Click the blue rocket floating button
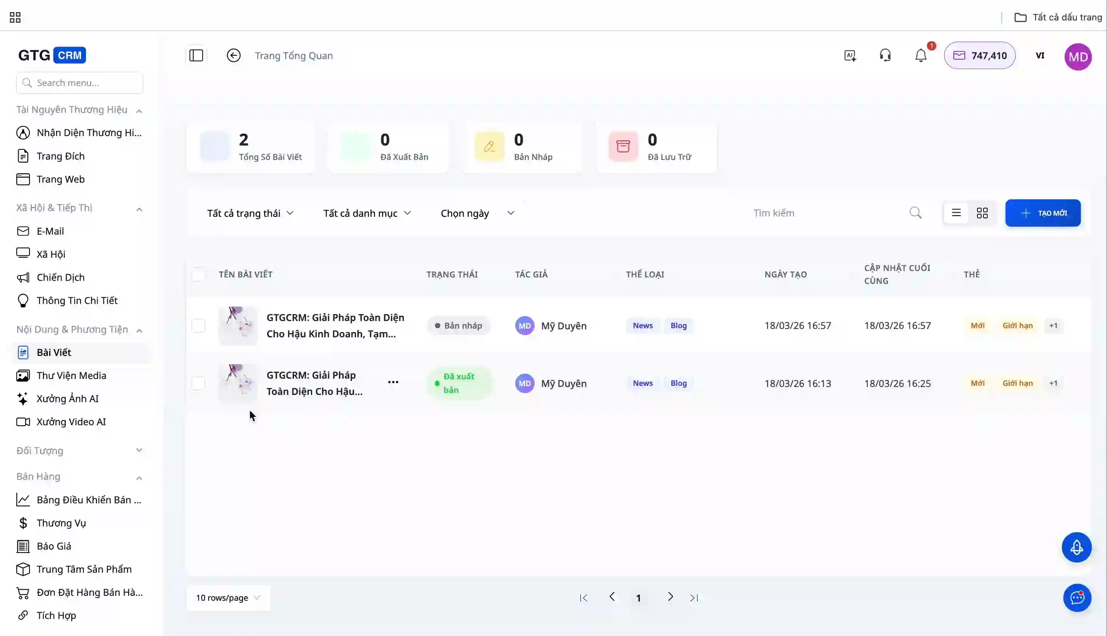This screenshot has height=636, width=1107. point(1076,547)
